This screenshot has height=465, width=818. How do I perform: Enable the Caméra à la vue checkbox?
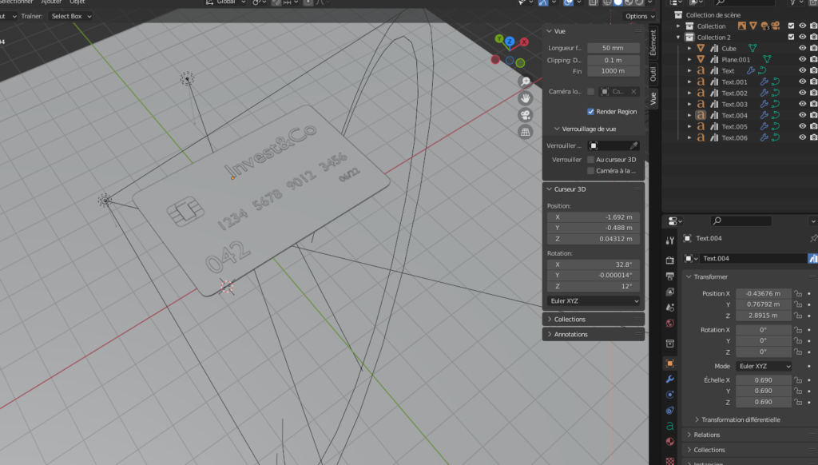pyautogui.click(x=590, y=171)
